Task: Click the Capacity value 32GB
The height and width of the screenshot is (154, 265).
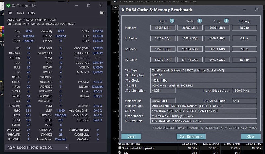Action: pyautogui.click(x=61, y=31)
